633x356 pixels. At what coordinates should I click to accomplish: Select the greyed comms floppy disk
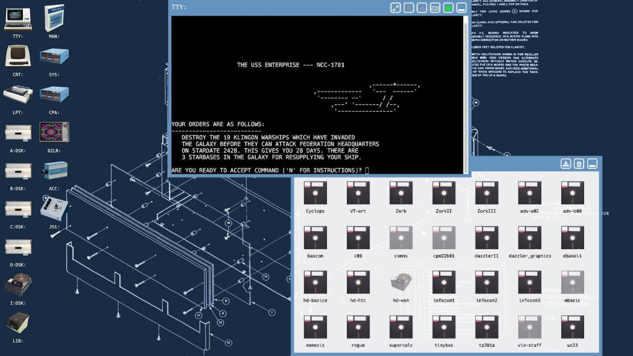point(401,238)
